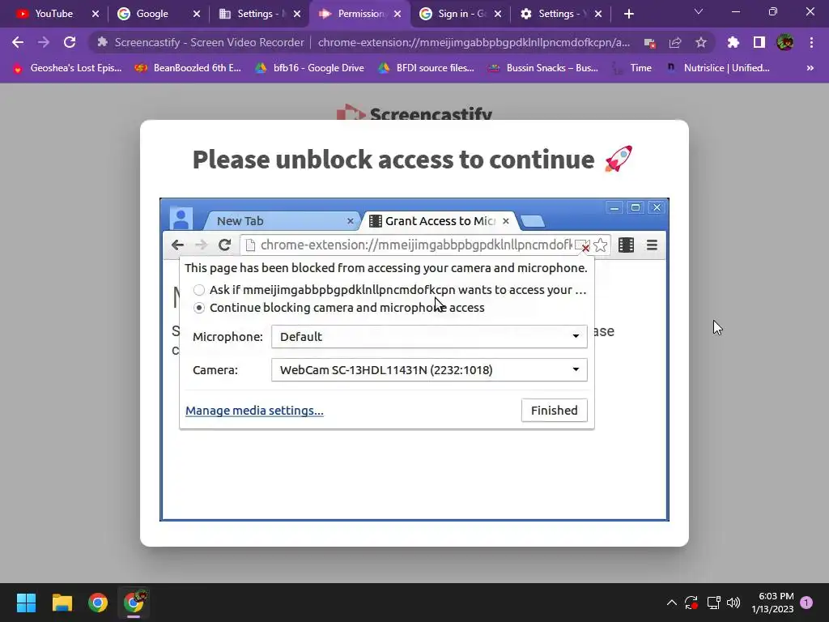Open Chrome profile window in taskbar
The height and width of the screenshot is (622, 829).
[x=134, y=603]
